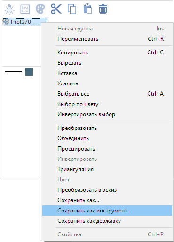This screenshot has height=242, width=174.
Task: Click the paste clipboard icon
Action: [87, 9]
